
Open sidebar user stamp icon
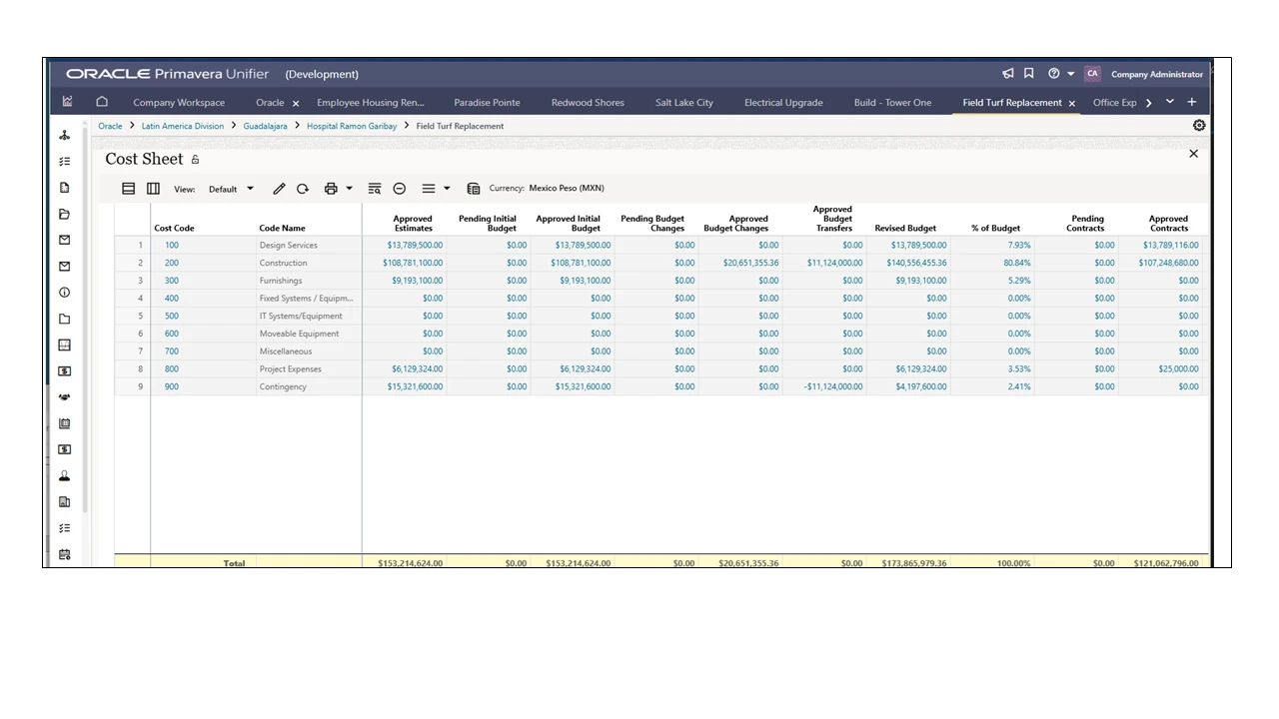pyautogui.click(x=65, y=476)
